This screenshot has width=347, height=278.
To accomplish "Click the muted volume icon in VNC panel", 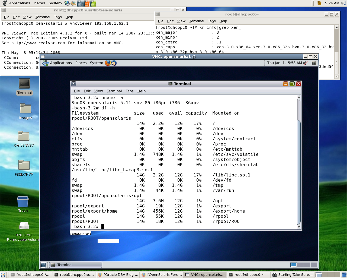I will coord(306,63).
